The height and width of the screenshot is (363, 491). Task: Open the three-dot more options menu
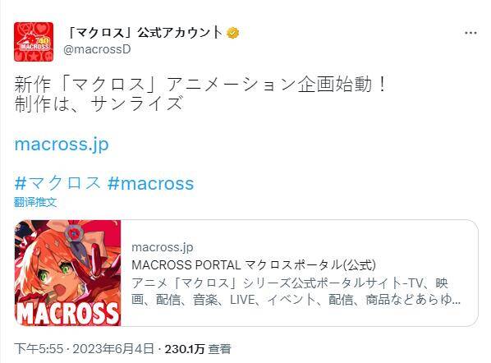470,33
